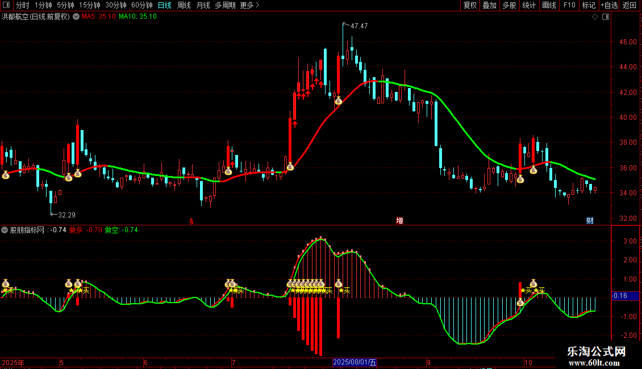Click the 返回 back button
Image resolution: width=642 pixels, height=369 pixels.
tap(630, 5)
